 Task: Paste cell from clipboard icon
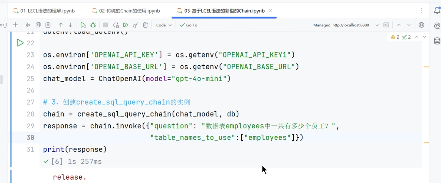(x=48, y=25)
